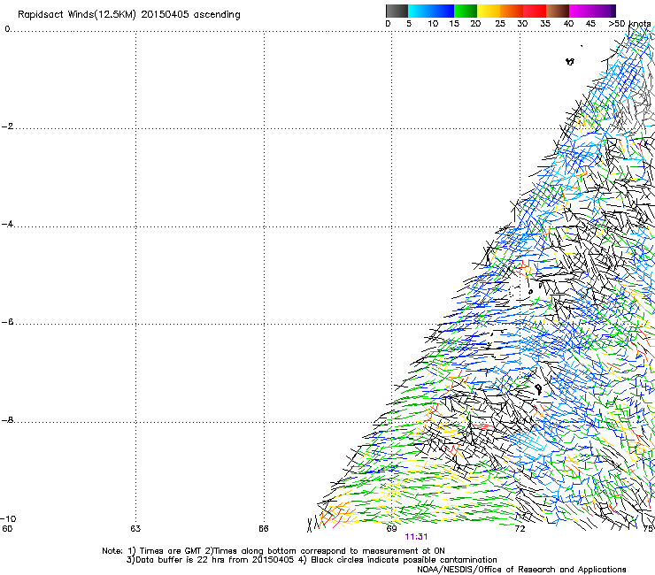This screenshot has width=655, height=575.
Task: Select the red 30-35 knots legend segment
Action: point(535,11)
